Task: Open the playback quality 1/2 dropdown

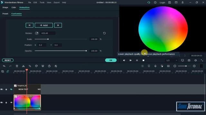Action: 172,60
